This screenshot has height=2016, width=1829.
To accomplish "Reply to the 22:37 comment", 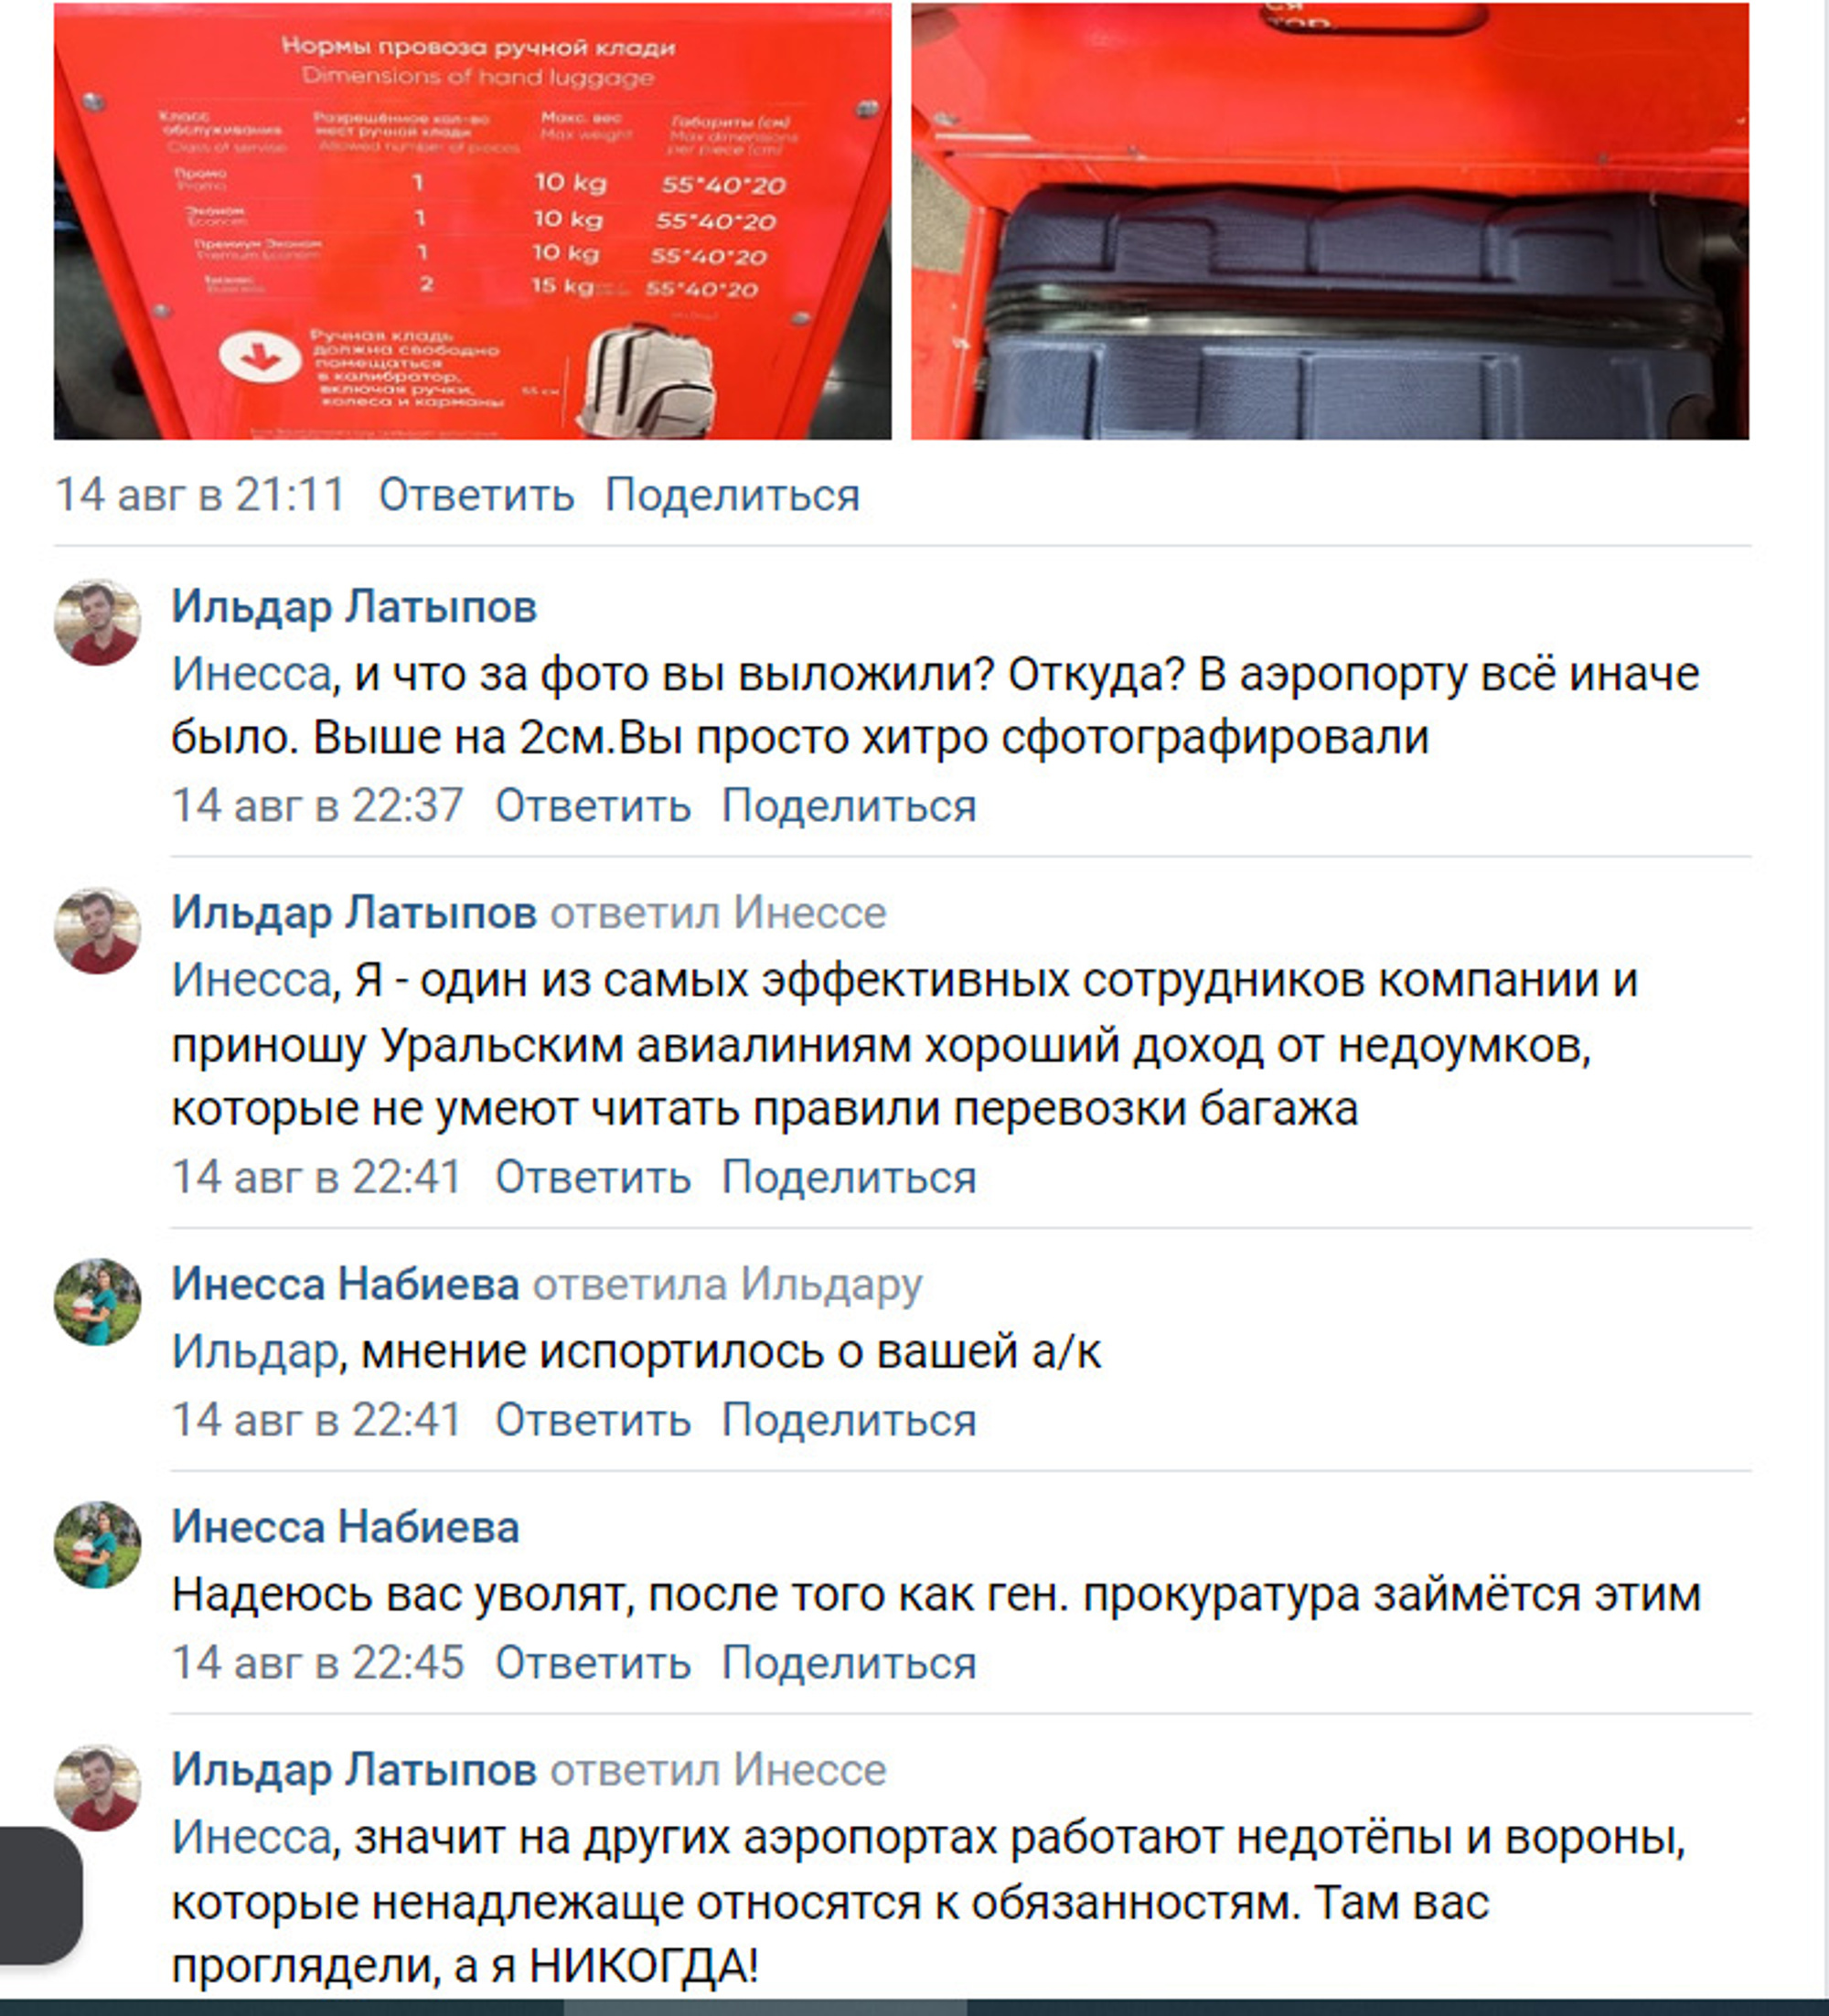I will coord(593,805).
